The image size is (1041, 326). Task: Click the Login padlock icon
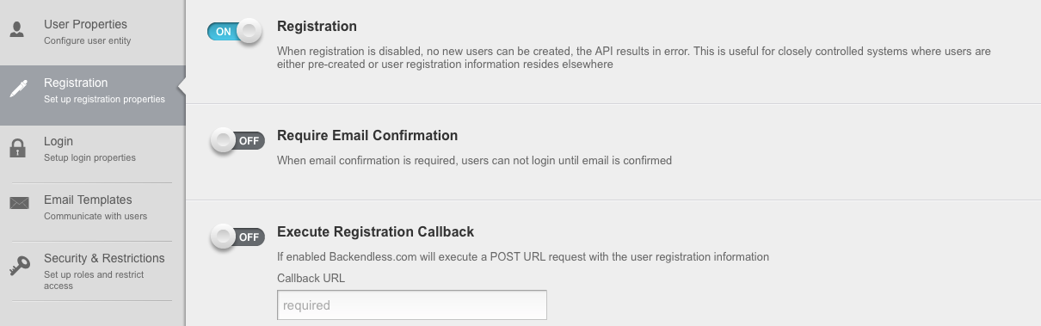tap(17, 148)
